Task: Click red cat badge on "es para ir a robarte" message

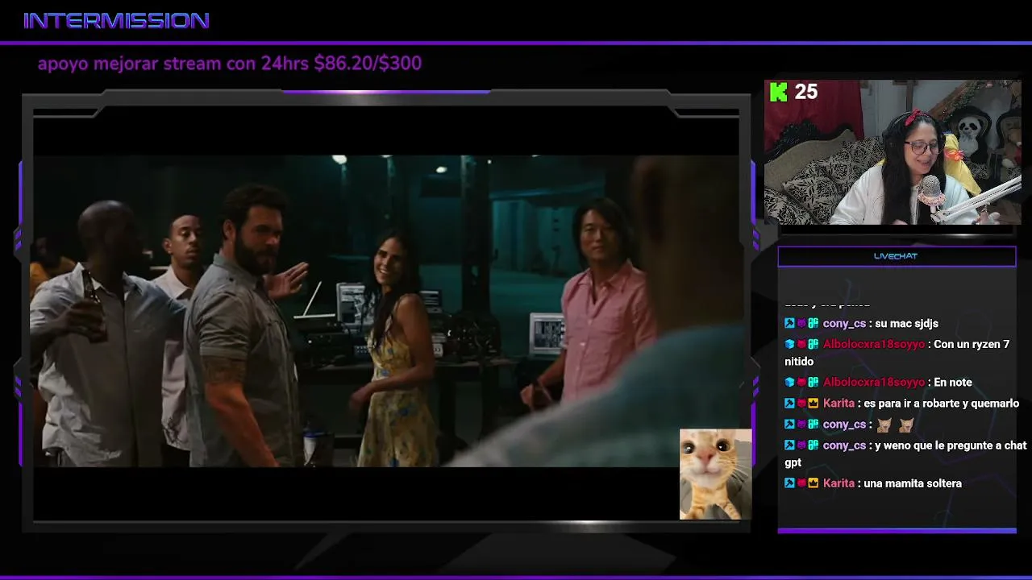Action: tap(801, 404)
